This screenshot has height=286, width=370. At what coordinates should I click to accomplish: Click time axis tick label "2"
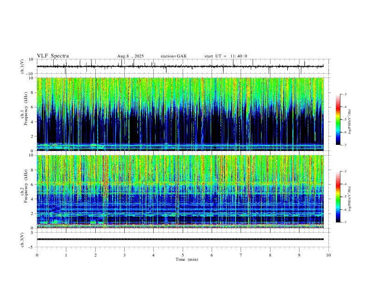95,255
